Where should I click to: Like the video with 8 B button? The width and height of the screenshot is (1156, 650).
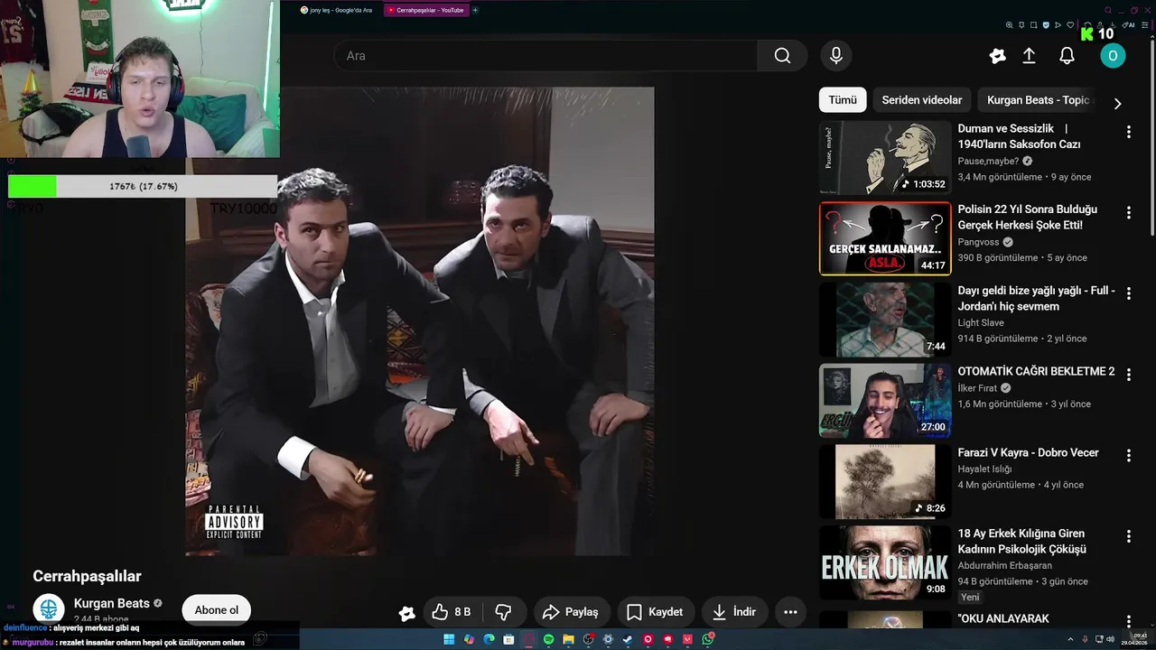(x=452, y=612)
